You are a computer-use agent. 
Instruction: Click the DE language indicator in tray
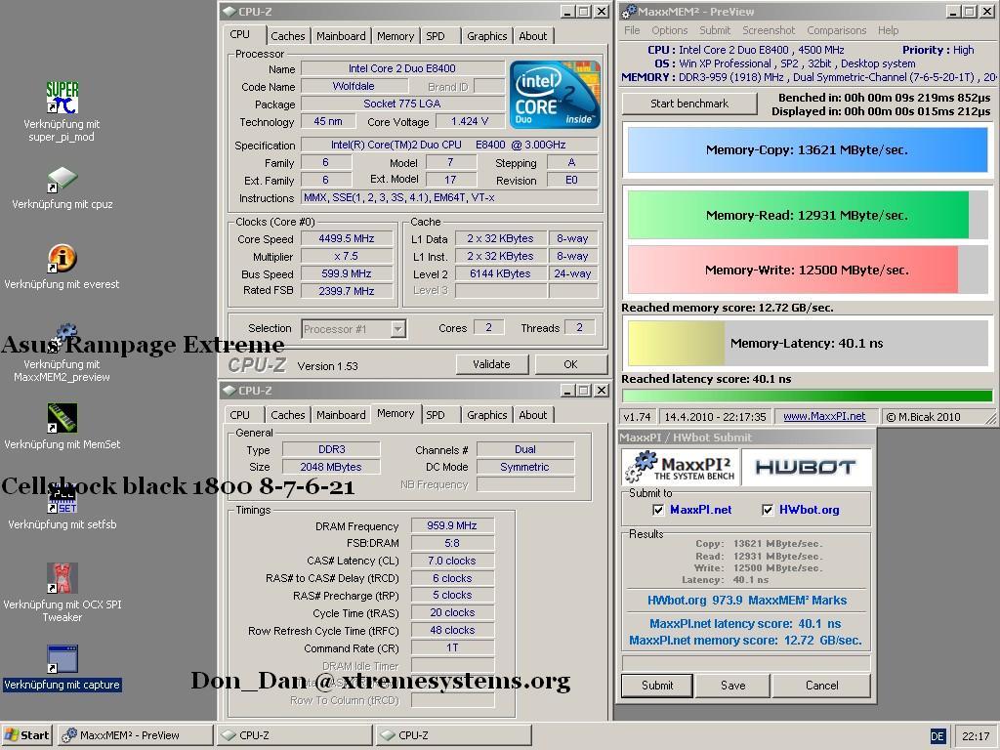coord(937,736)
